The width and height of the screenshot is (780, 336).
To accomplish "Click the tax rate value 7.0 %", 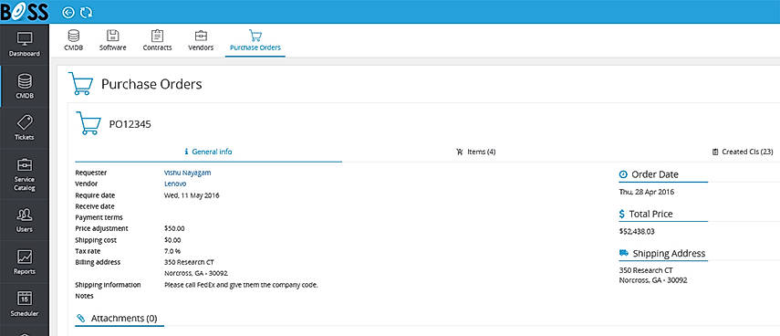I will pyautogui.click(x=172, y=251).
